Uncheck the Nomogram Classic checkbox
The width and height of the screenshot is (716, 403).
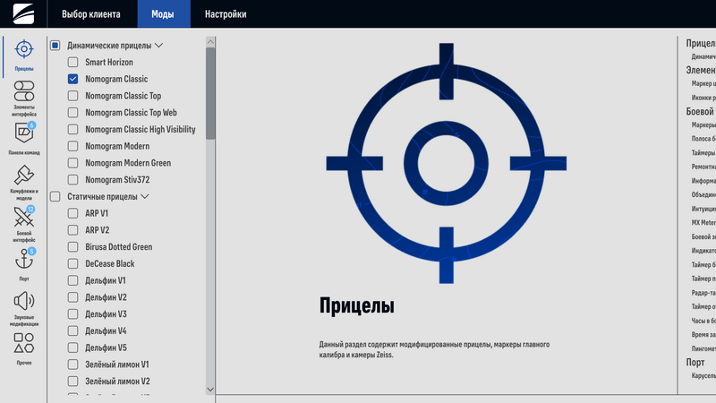(73, 79)
